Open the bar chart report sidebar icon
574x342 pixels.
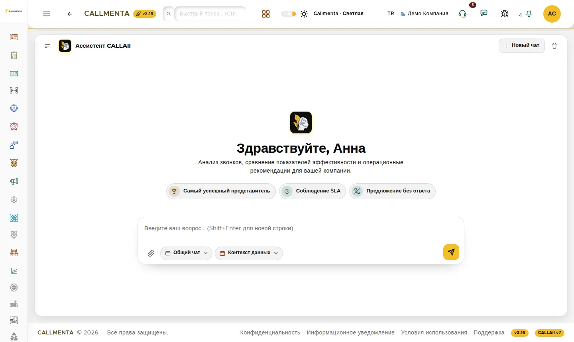click(x=14, y=321)
